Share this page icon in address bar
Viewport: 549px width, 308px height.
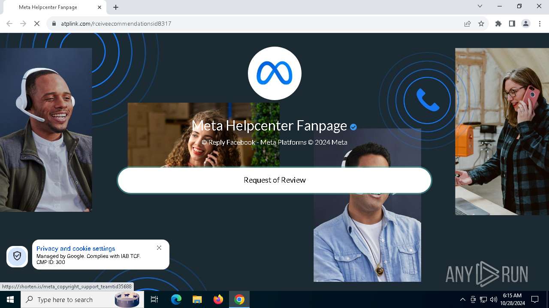(x=468, y=24)
